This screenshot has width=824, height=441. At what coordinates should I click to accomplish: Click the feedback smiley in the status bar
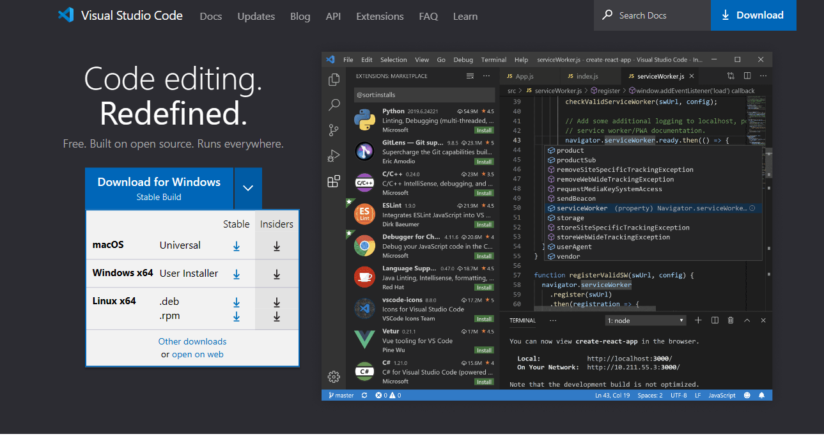(747, 396)
